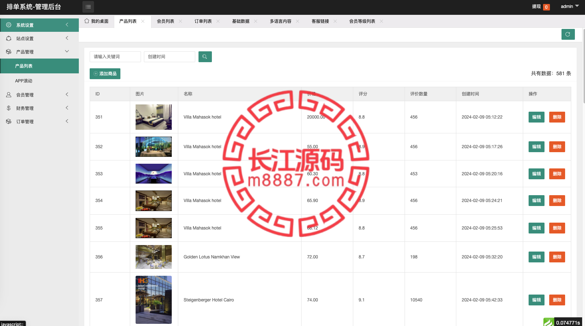Click the page vertical scrollbar

[x=584, y=67]
